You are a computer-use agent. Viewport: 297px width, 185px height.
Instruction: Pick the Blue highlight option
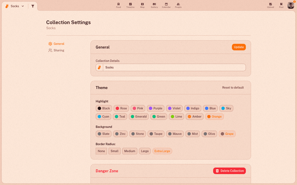tap(210, 108)
